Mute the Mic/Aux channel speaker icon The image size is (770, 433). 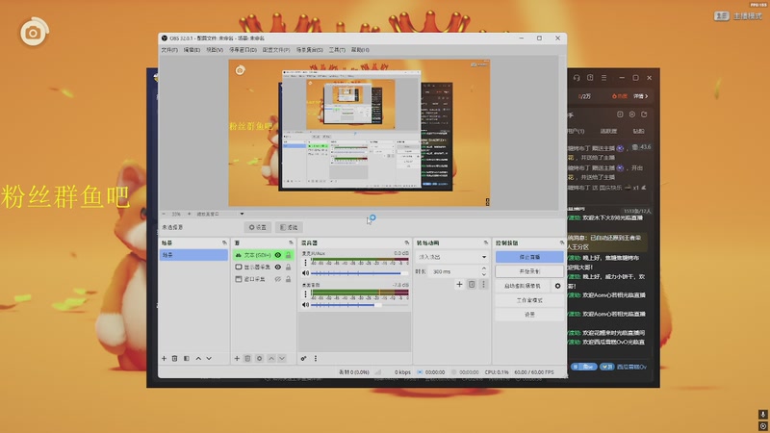[305, 273]
